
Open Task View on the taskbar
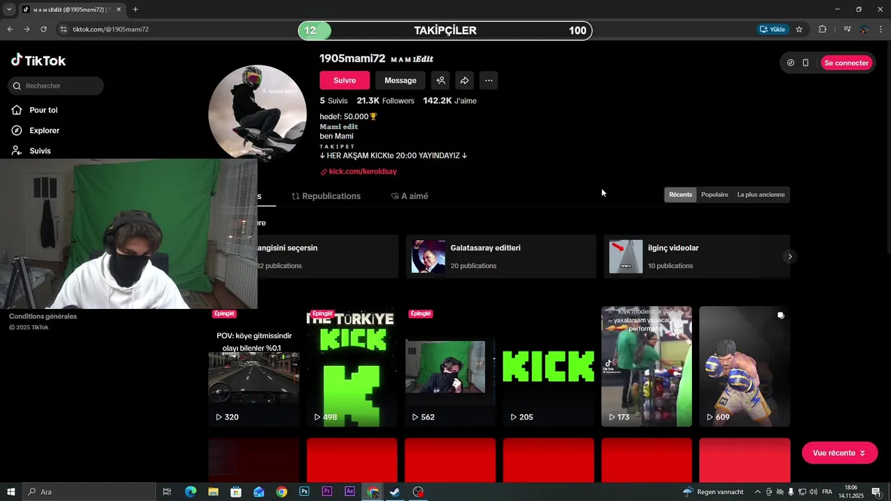click(x=167, y=492)
